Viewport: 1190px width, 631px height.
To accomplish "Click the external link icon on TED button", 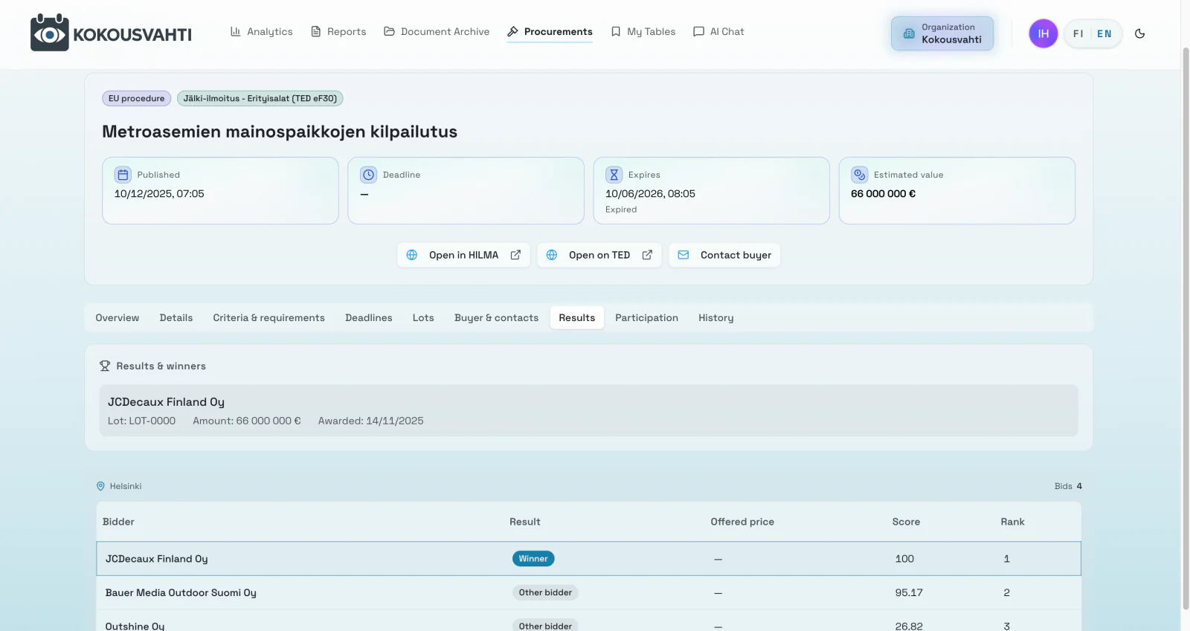I will pos(647,255).
